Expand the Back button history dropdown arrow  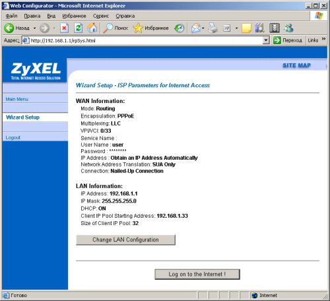[34, 28]
